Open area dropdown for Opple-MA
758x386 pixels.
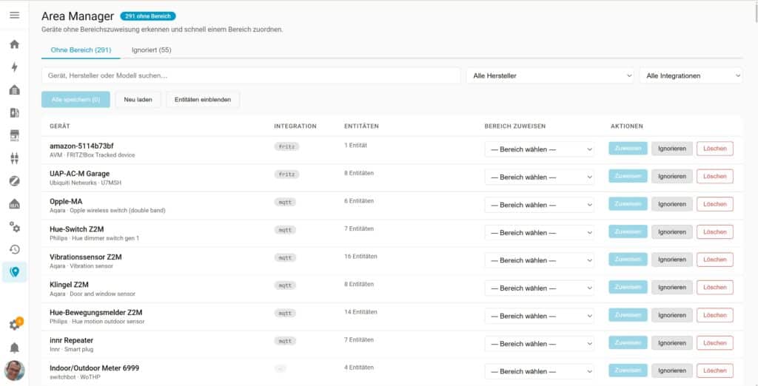(x=540, y=205)
